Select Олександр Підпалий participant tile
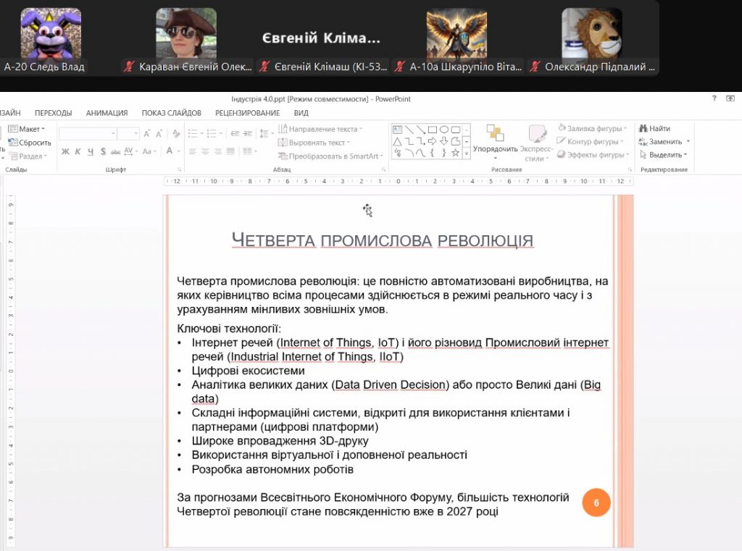The height and width of the screenshot is (551, 742). click(593, 41)
